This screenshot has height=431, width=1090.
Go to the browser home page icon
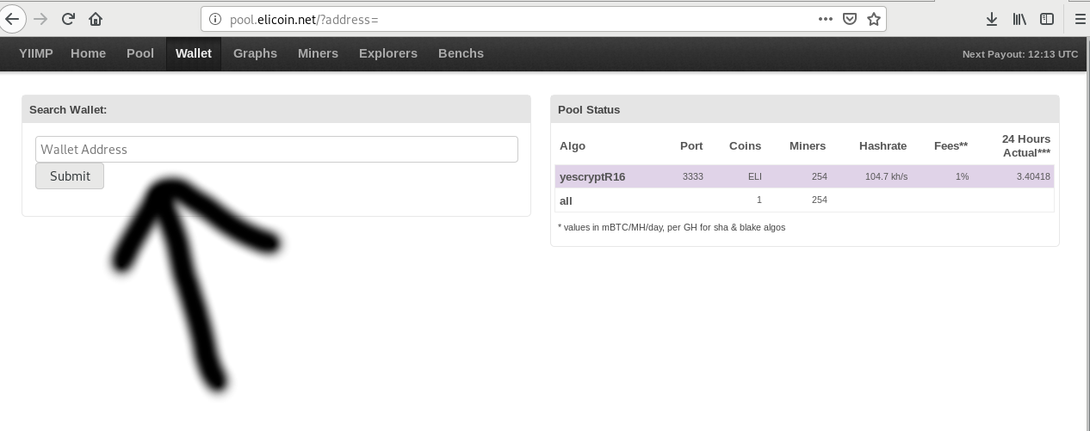(x=96, y=19)
